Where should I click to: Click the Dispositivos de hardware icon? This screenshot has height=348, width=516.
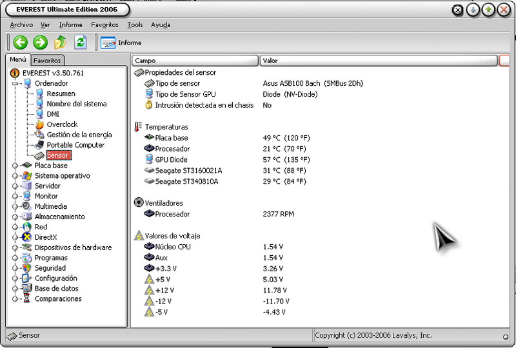click(27, 247)
